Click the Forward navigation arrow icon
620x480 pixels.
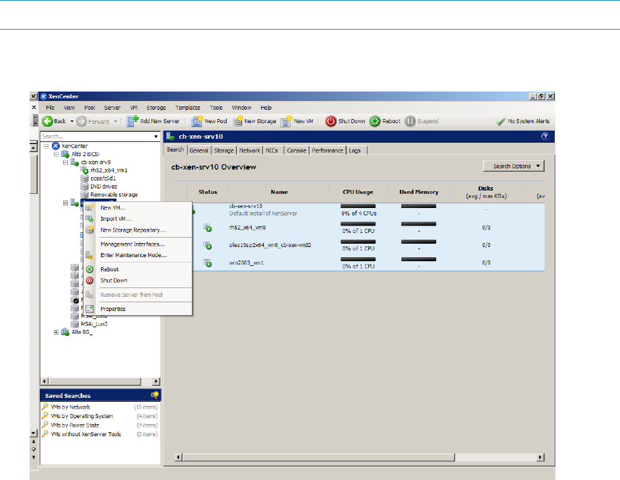[81, 121]
